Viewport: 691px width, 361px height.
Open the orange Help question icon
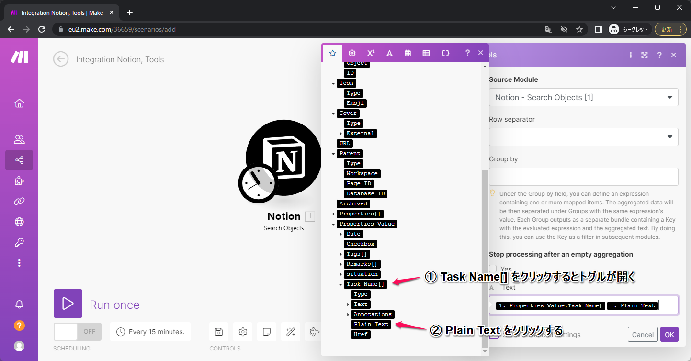click(x=19, y=325)
